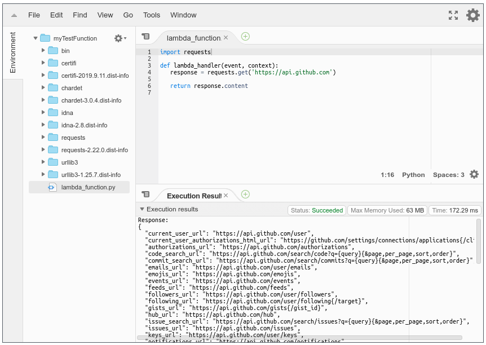Collapse the menu bar with the up arrow
This screenshot has width=486, height=345.
coord(14,15)
